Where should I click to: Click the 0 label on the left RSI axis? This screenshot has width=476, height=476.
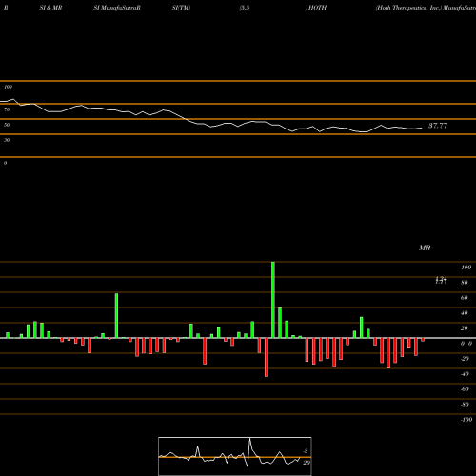pos(5,163)
